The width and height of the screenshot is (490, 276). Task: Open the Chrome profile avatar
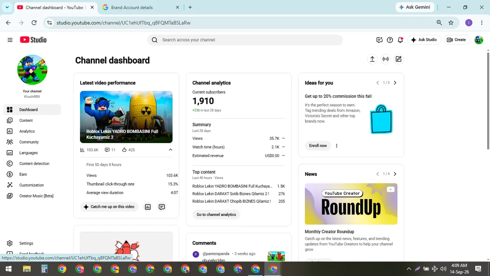[x=469, y=23]
